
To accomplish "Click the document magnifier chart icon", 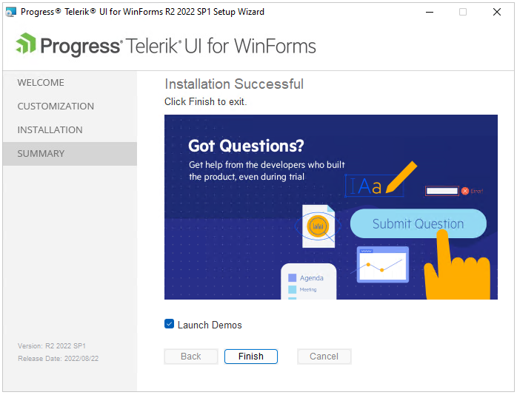I will point(318,226).
